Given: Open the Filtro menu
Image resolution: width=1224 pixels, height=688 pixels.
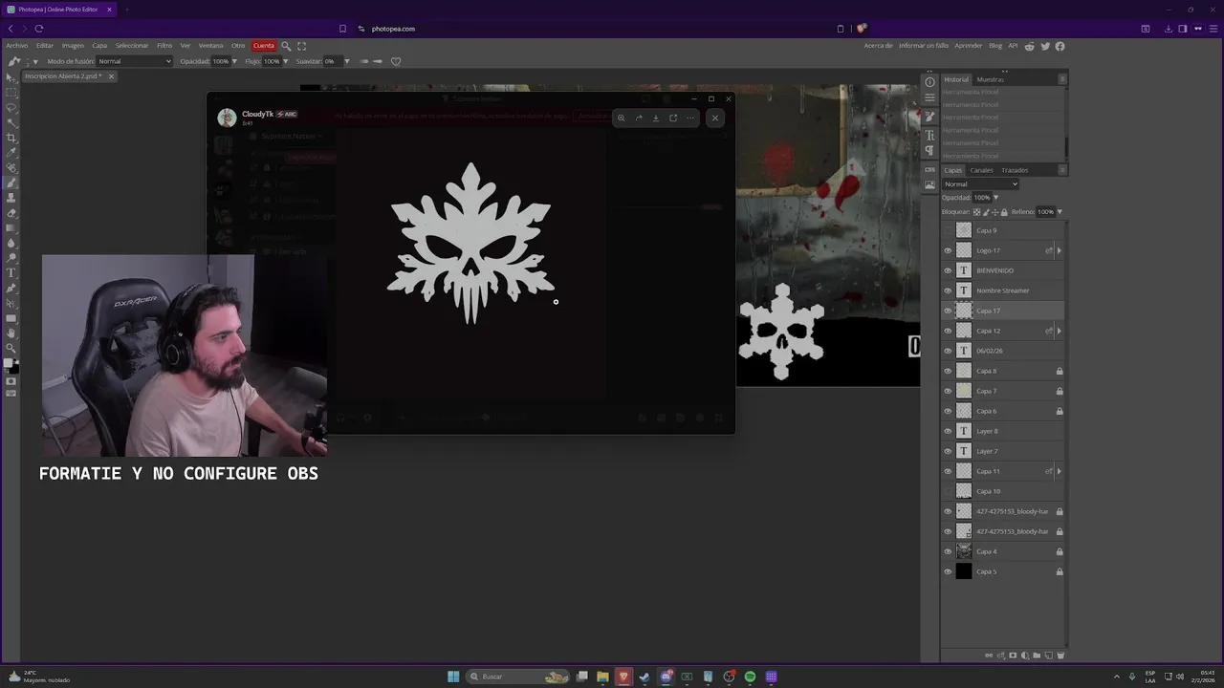Looking at the screenshot, I should point(164,46).
